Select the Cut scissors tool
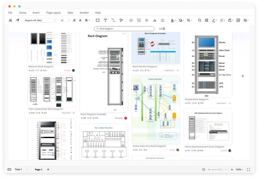This screenshot has width=259, height=178. [10, 20]
